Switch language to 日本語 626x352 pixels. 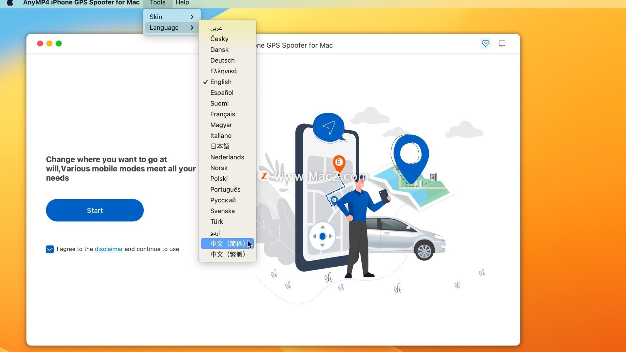(227, 146)
